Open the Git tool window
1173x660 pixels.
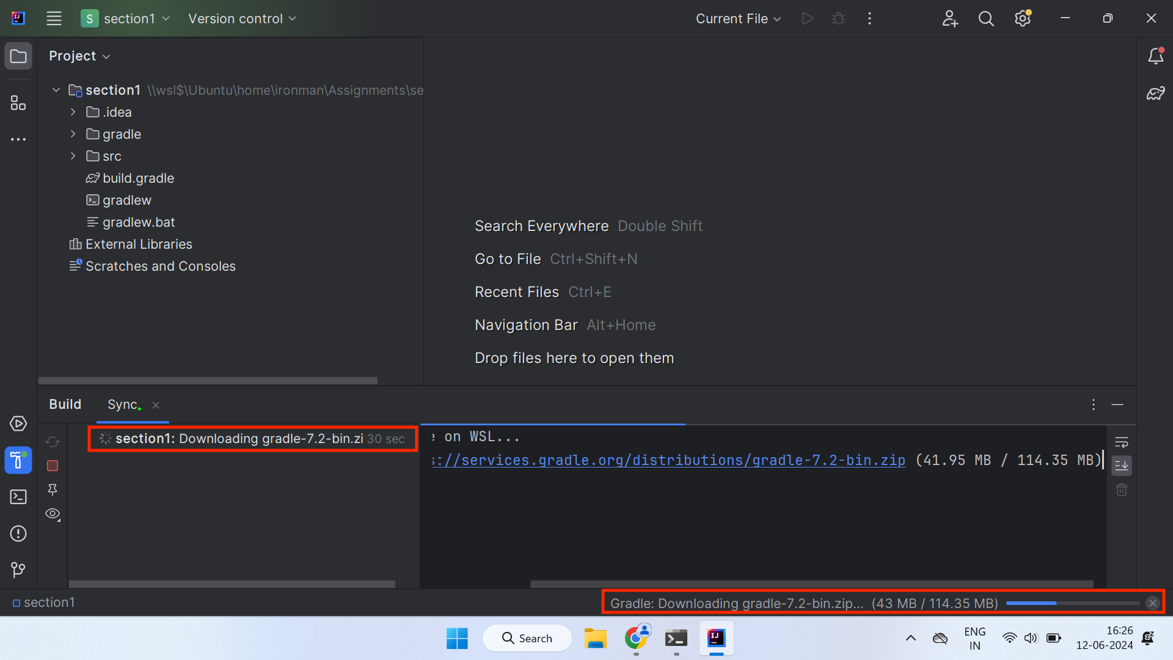point(18,570)
